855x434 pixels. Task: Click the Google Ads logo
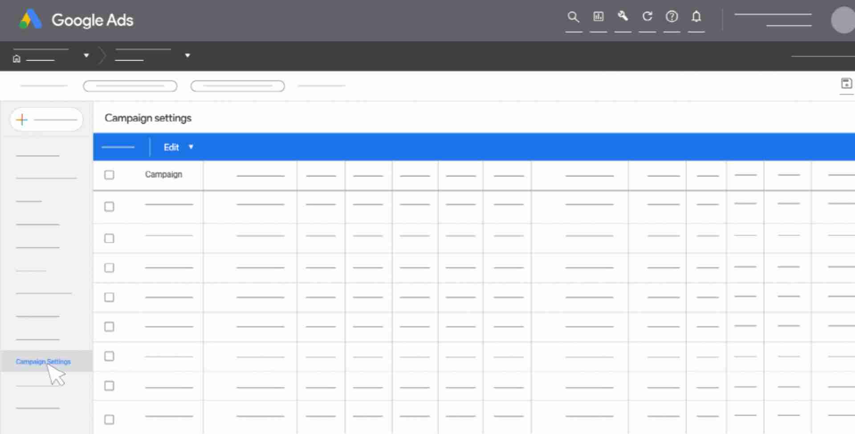coord(76,19)
